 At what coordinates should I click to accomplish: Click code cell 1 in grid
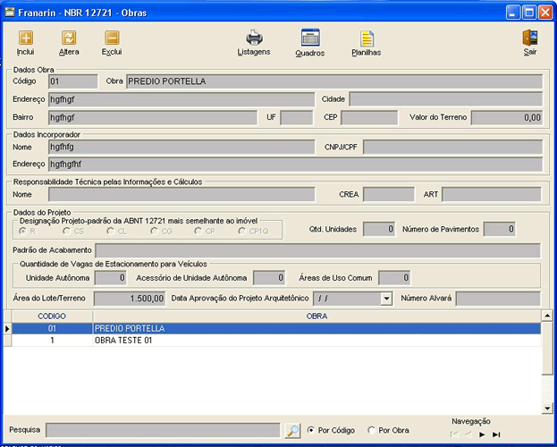[52, 341]
